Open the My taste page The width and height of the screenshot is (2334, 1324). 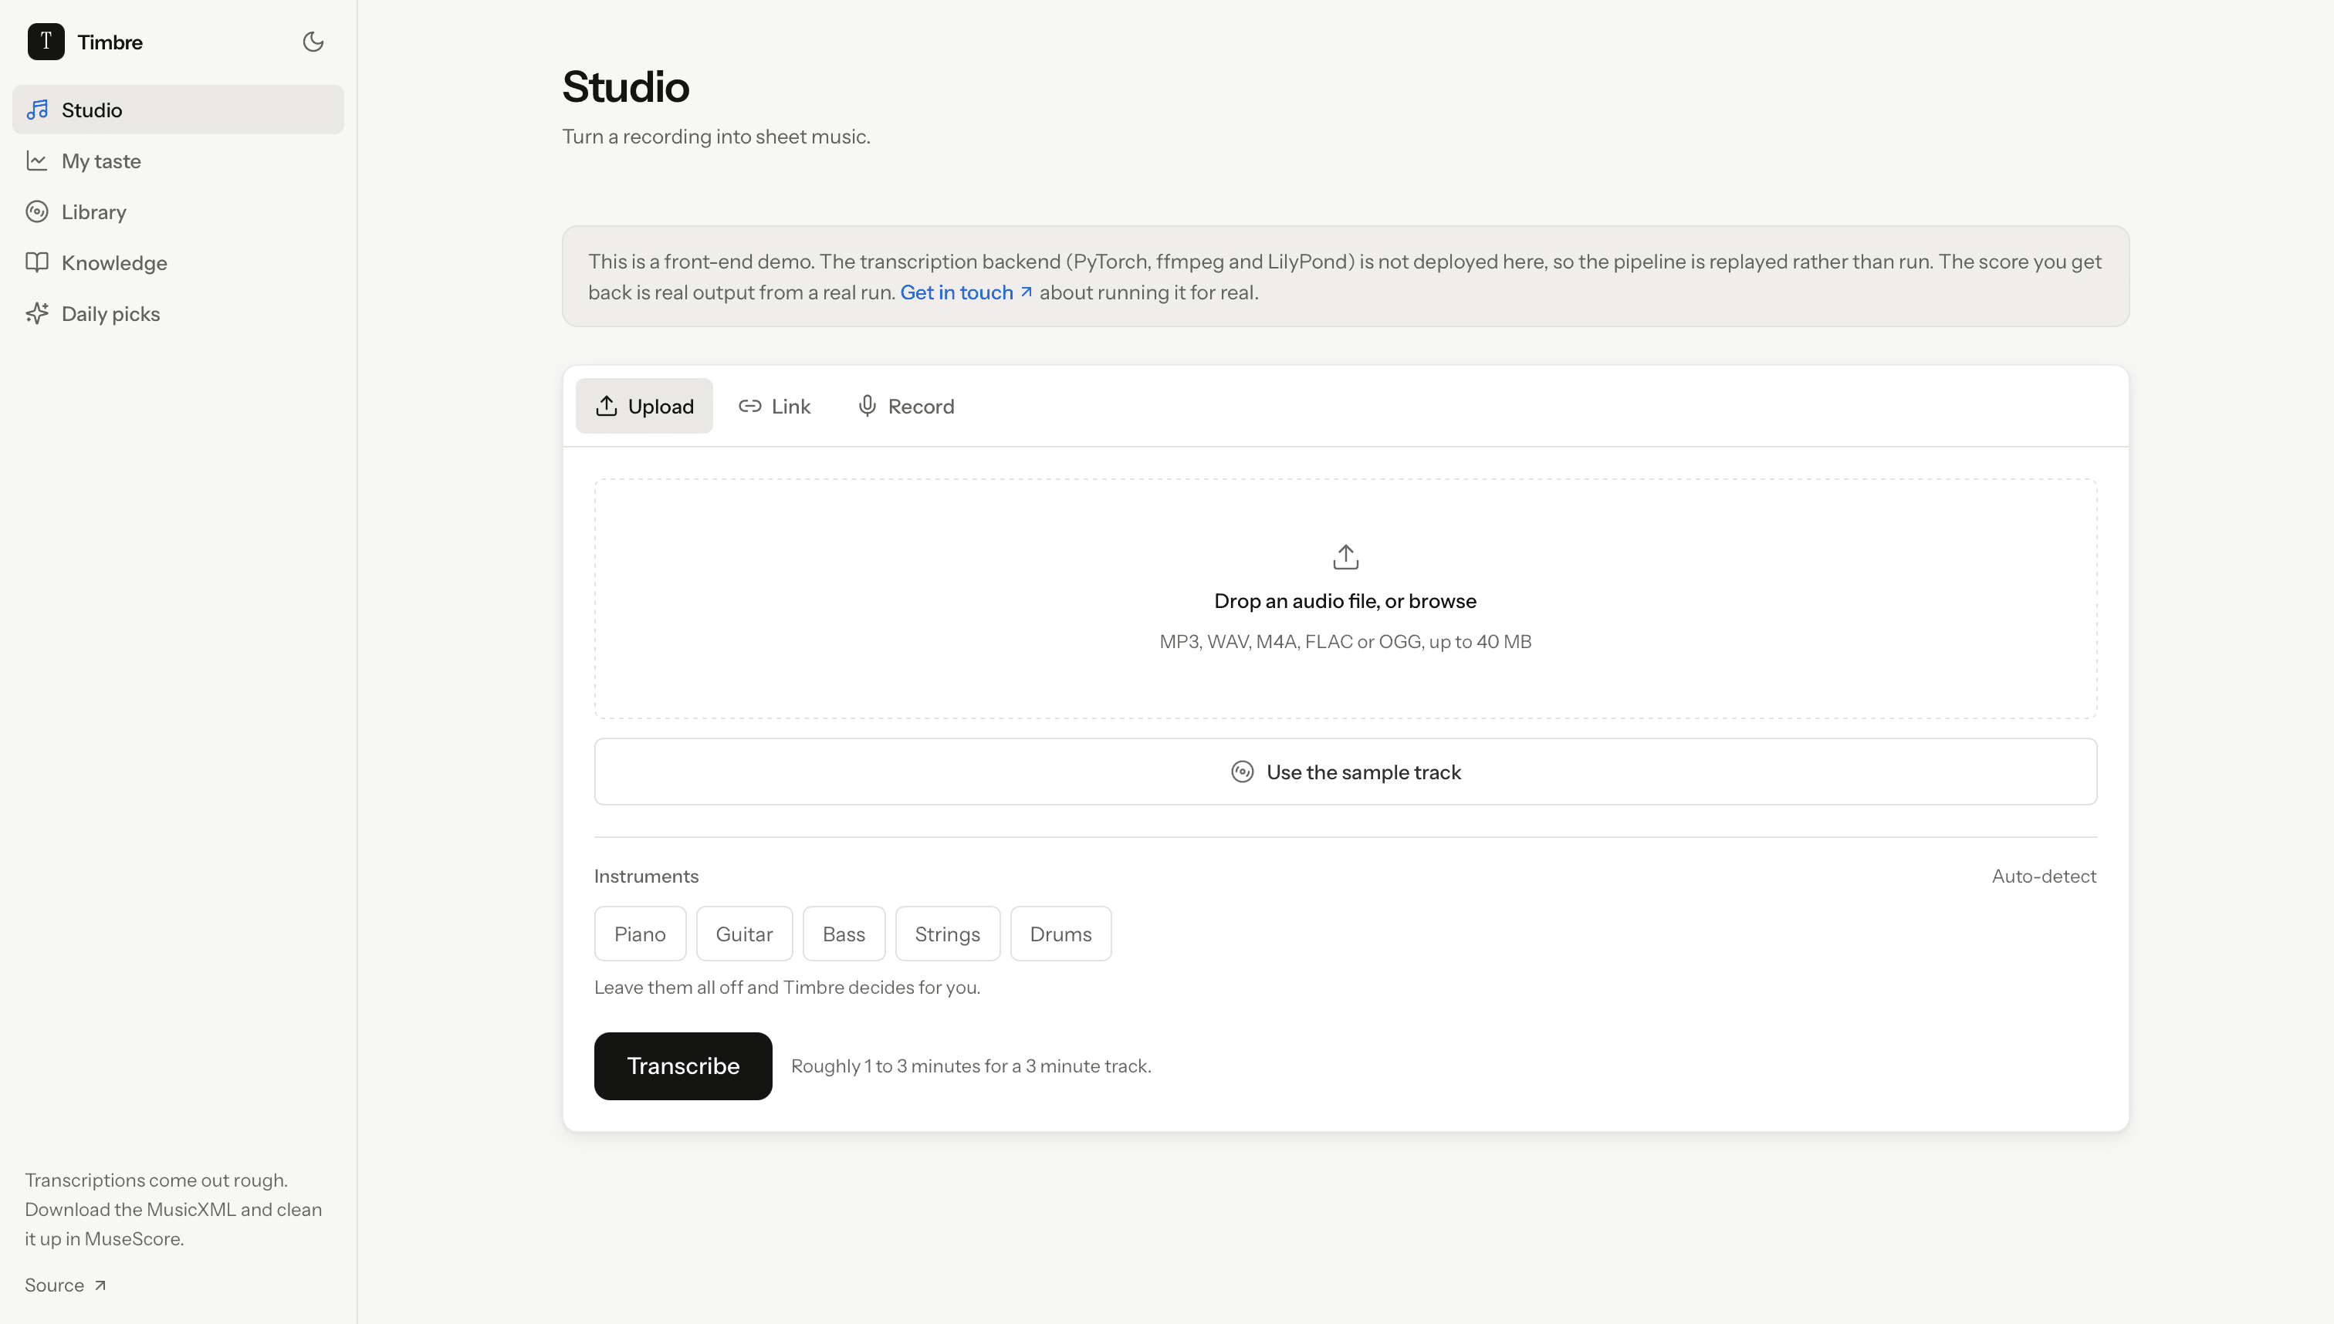click(178, 161)
